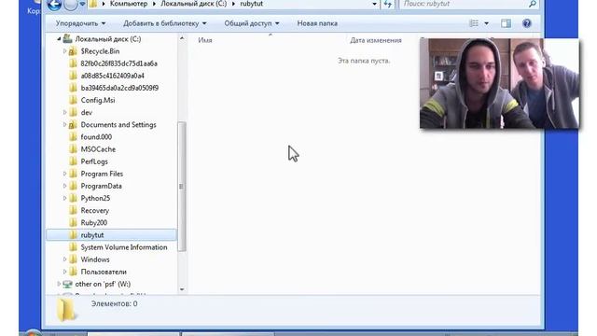Select the Python25 folder
597x336 pixels.
(x=95, y=198)
